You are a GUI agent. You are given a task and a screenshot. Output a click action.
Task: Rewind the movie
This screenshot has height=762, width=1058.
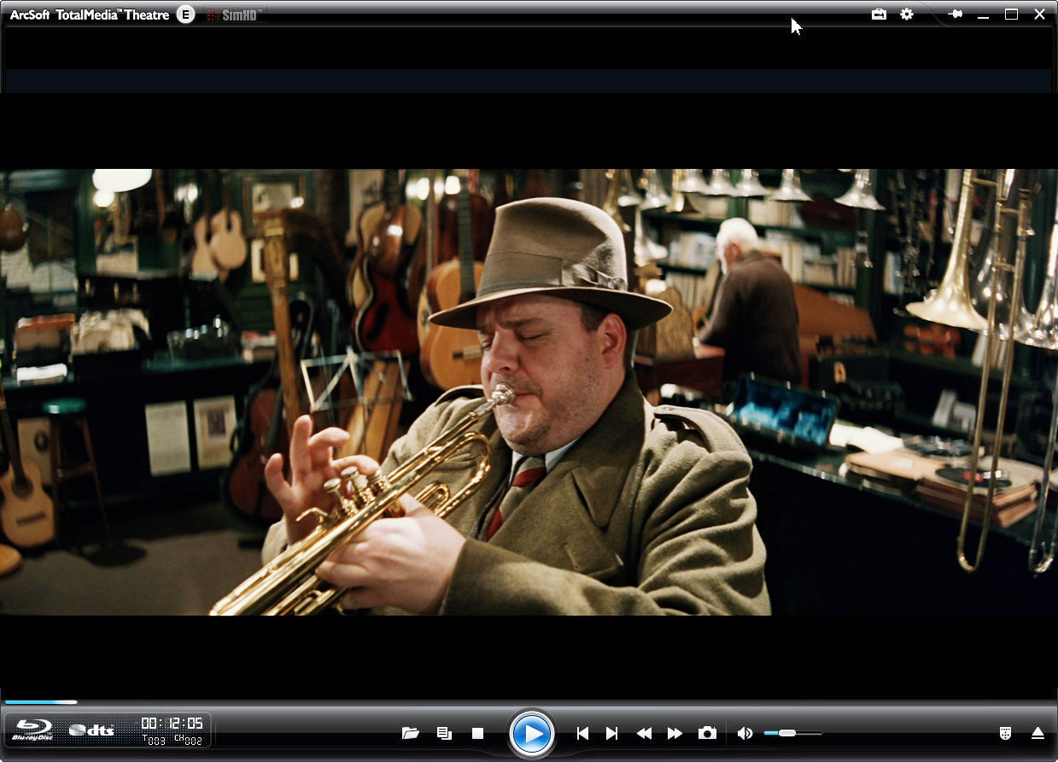[644, 733]
